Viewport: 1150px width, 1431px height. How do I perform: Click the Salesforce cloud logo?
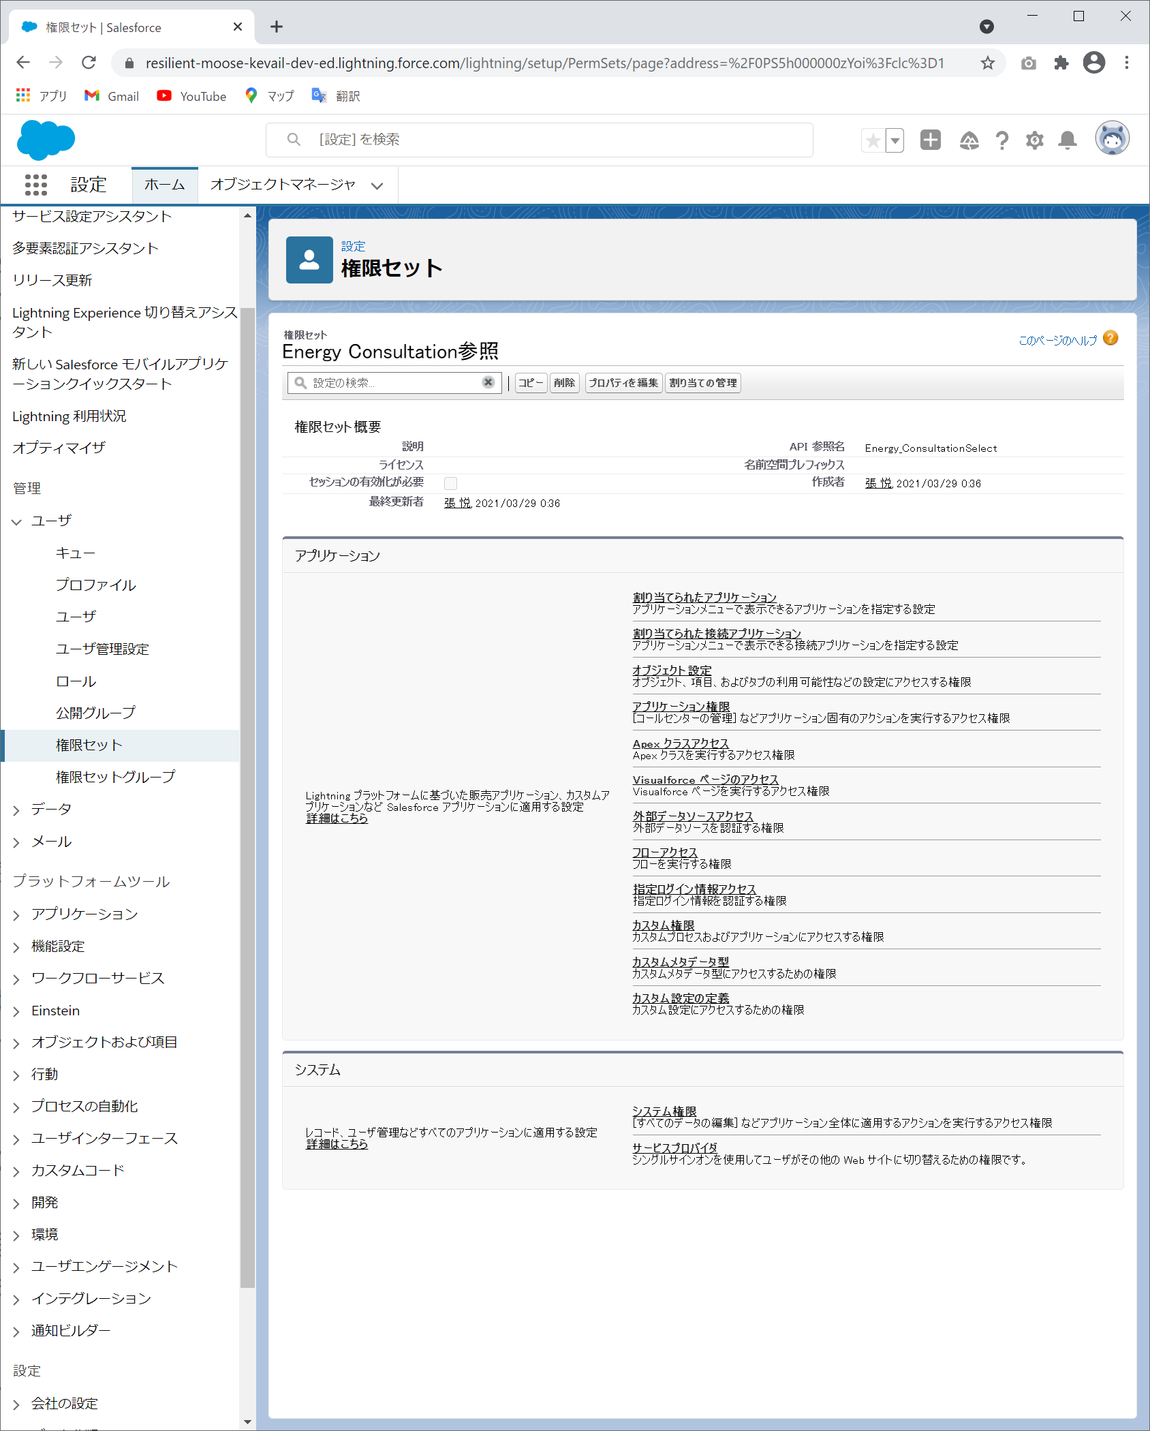(46, 140)
